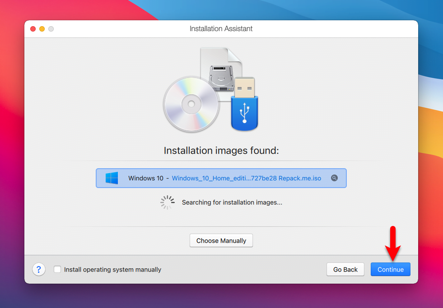Click the DVD disc artwork
The width and height of the screenshot is (443, 308).
click(191, 104)
